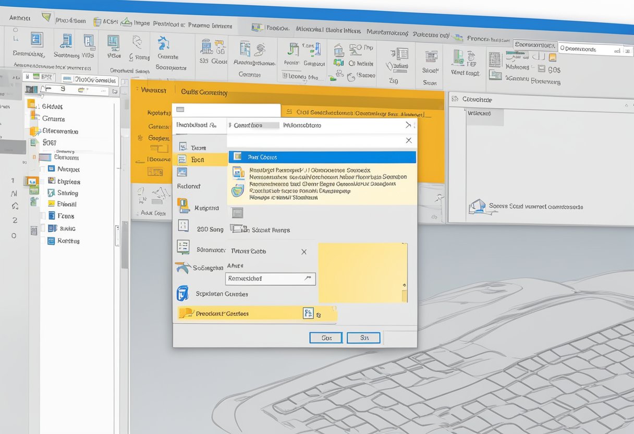The image size is (634, 434).
Task: Expand the chevron at the dialog header's right
Action: [408, 125]
